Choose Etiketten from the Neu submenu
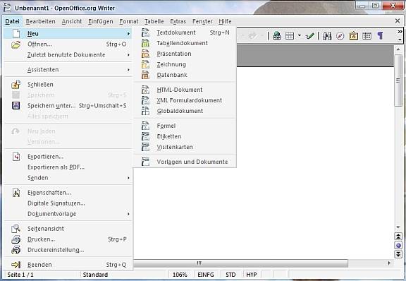406x281 pixels. (x=185, y=137)
